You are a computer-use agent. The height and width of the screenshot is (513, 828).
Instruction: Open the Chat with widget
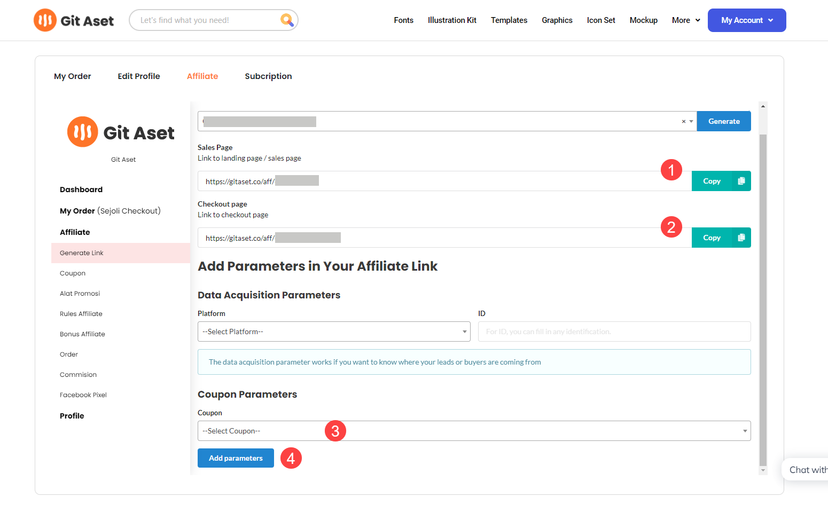tap(805, 470)
